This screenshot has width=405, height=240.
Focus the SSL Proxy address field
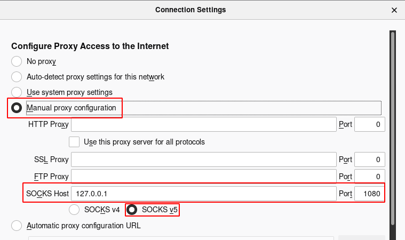point(203,159)
